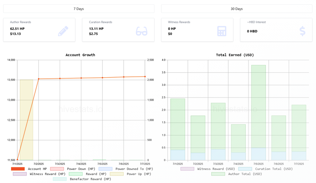The width and height of the screenshot is (316, 183).
Task: Click the Account HP point at 7/7/2025
Action: pyautogui.click(x=145, y=76)
